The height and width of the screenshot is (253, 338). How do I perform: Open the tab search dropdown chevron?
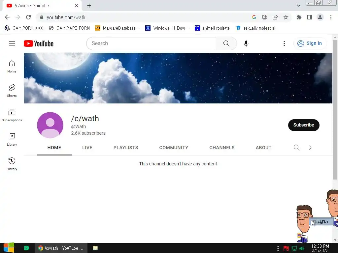click(x=298, y=6)
